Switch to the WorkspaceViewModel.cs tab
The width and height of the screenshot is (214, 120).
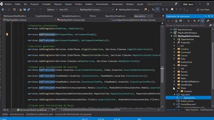click(15, 16)
